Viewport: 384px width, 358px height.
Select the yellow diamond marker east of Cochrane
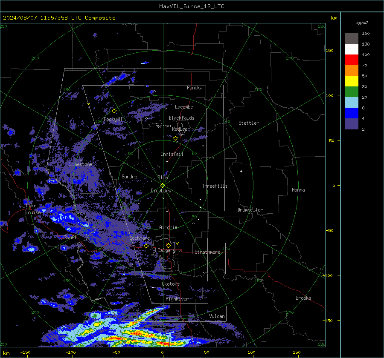click(x=146, y=246)
